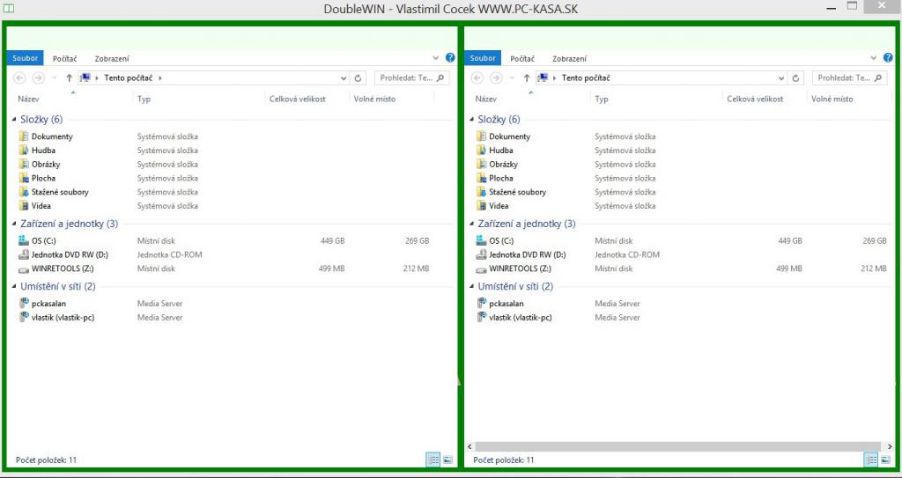Open Dokumenty folder icon in right pane
The image size is (902, 478).
coord(482,136)
